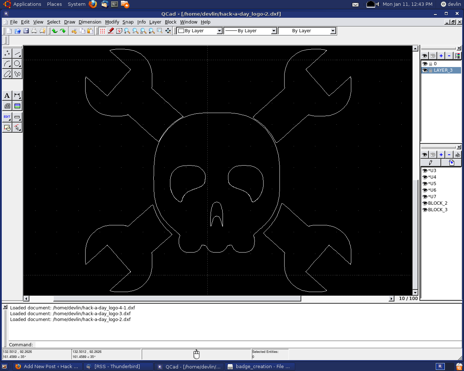Click the Zoom In magnifier icon
This screenshot has width=464, height=371.
coord(127,31)
